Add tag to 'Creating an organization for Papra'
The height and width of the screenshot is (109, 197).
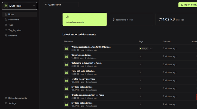coord(140,96)
